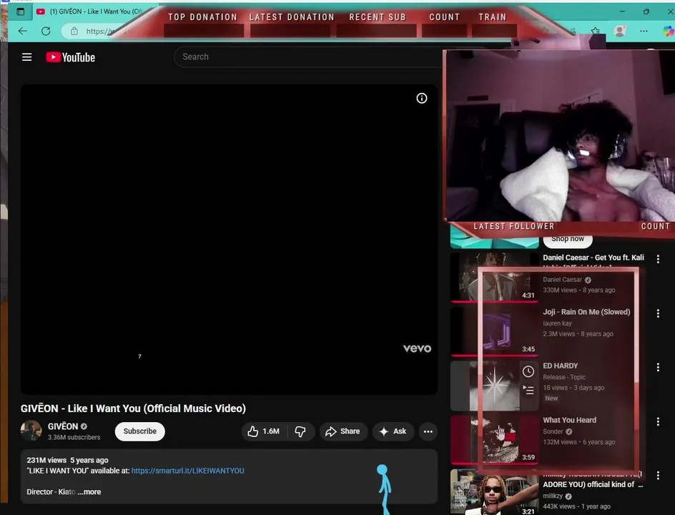Add ED HARDY video to queue
This screenshot has width=675, height=515.
click(528, 390)
